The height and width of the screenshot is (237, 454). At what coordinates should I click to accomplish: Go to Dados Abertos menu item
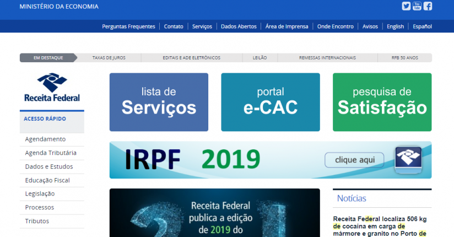pyautogui.click(x=237, y=26)
